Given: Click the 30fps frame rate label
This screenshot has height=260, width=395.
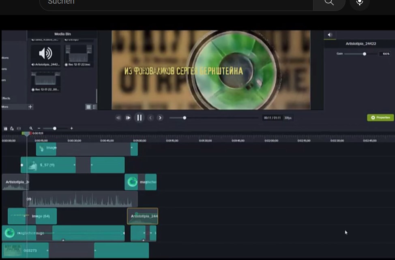Looking at the screenshot, I should click(x=288, y=118).
